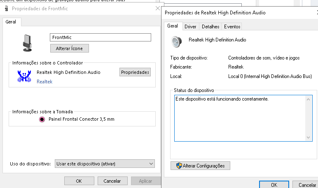
Task: Click the Realtek crab logo icon
Action: point(24,76)
